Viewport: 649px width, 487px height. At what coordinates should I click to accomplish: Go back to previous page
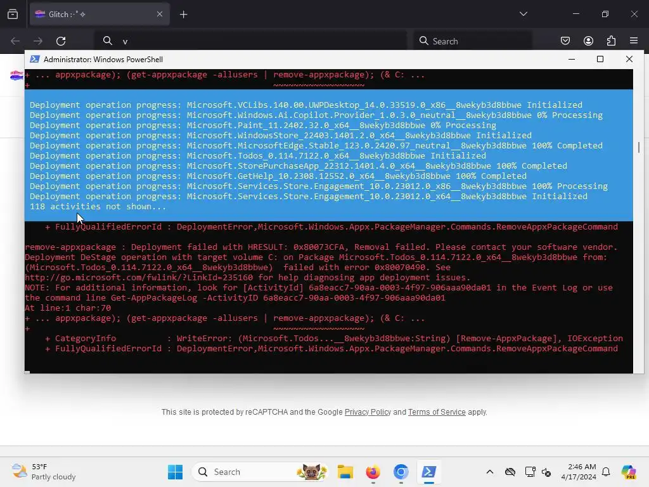click(15, 41)
